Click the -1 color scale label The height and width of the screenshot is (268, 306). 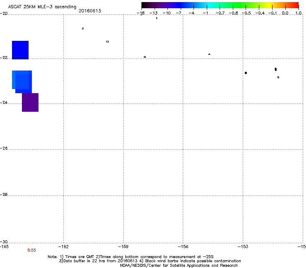(x=205, y=13)
